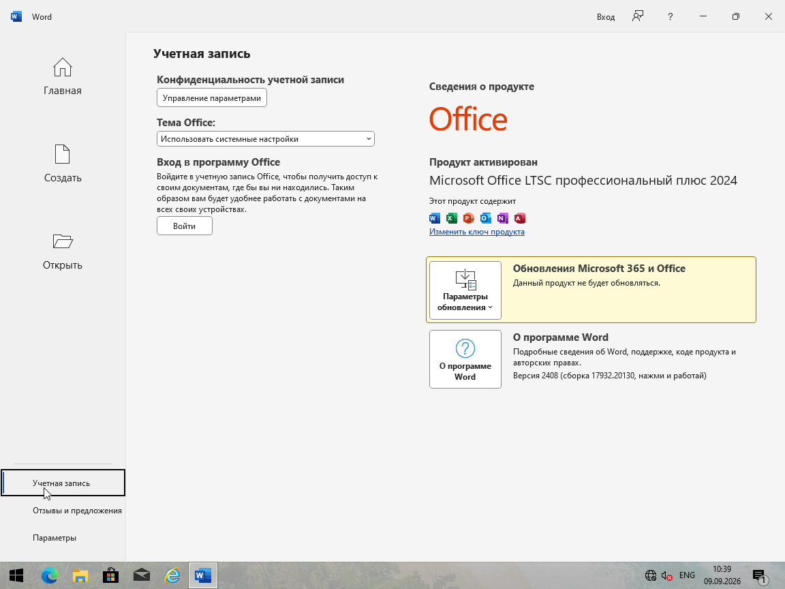Open Mail app from taskbar
This screenshot has width=785, height=589.
click(x=142, y=575)
